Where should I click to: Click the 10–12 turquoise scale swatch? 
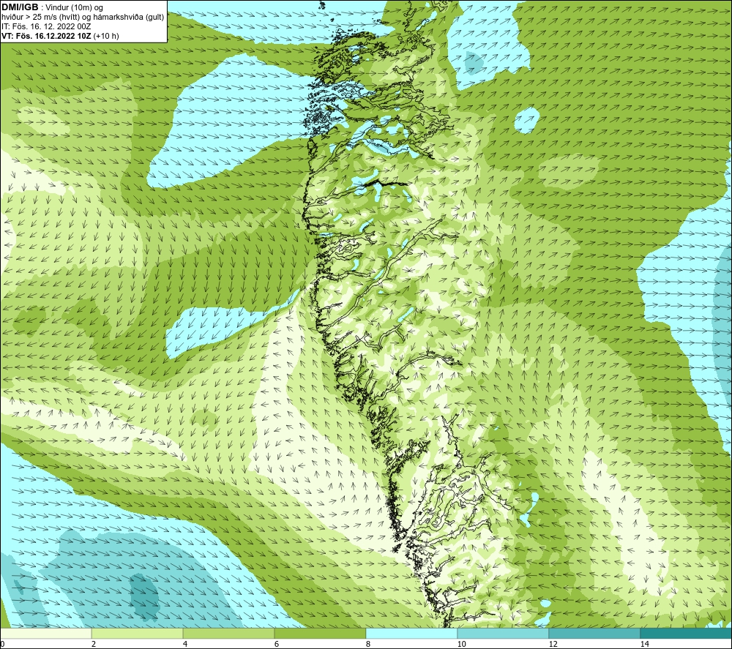(504, 633)
